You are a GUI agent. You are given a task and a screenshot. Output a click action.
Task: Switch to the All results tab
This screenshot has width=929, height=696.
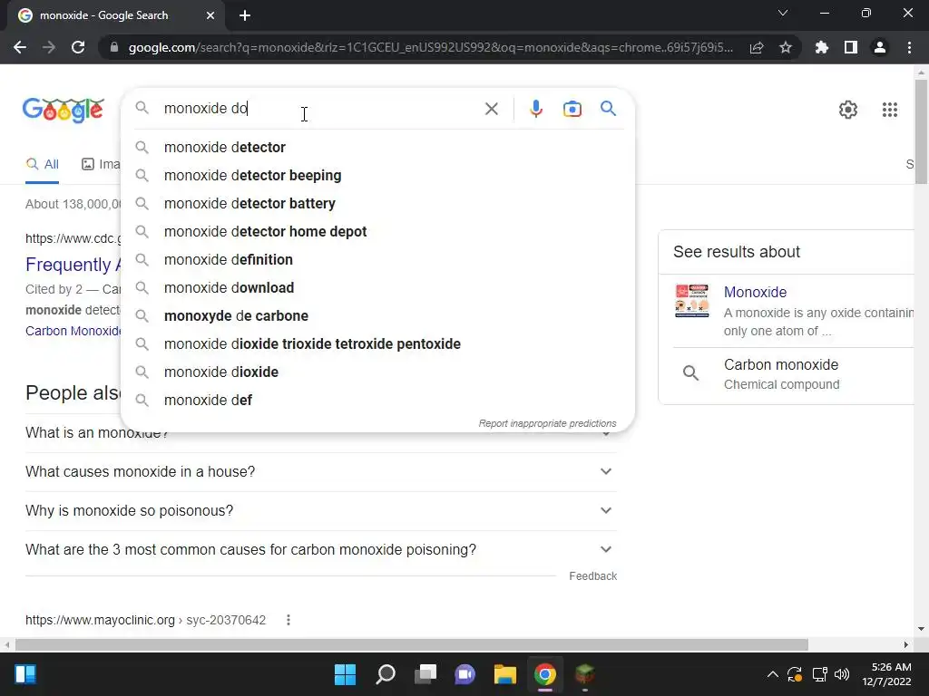pos(42,165)
